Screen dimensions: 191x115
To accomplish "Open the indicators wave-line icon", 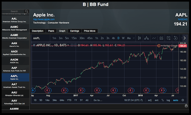I will point(154,38).
